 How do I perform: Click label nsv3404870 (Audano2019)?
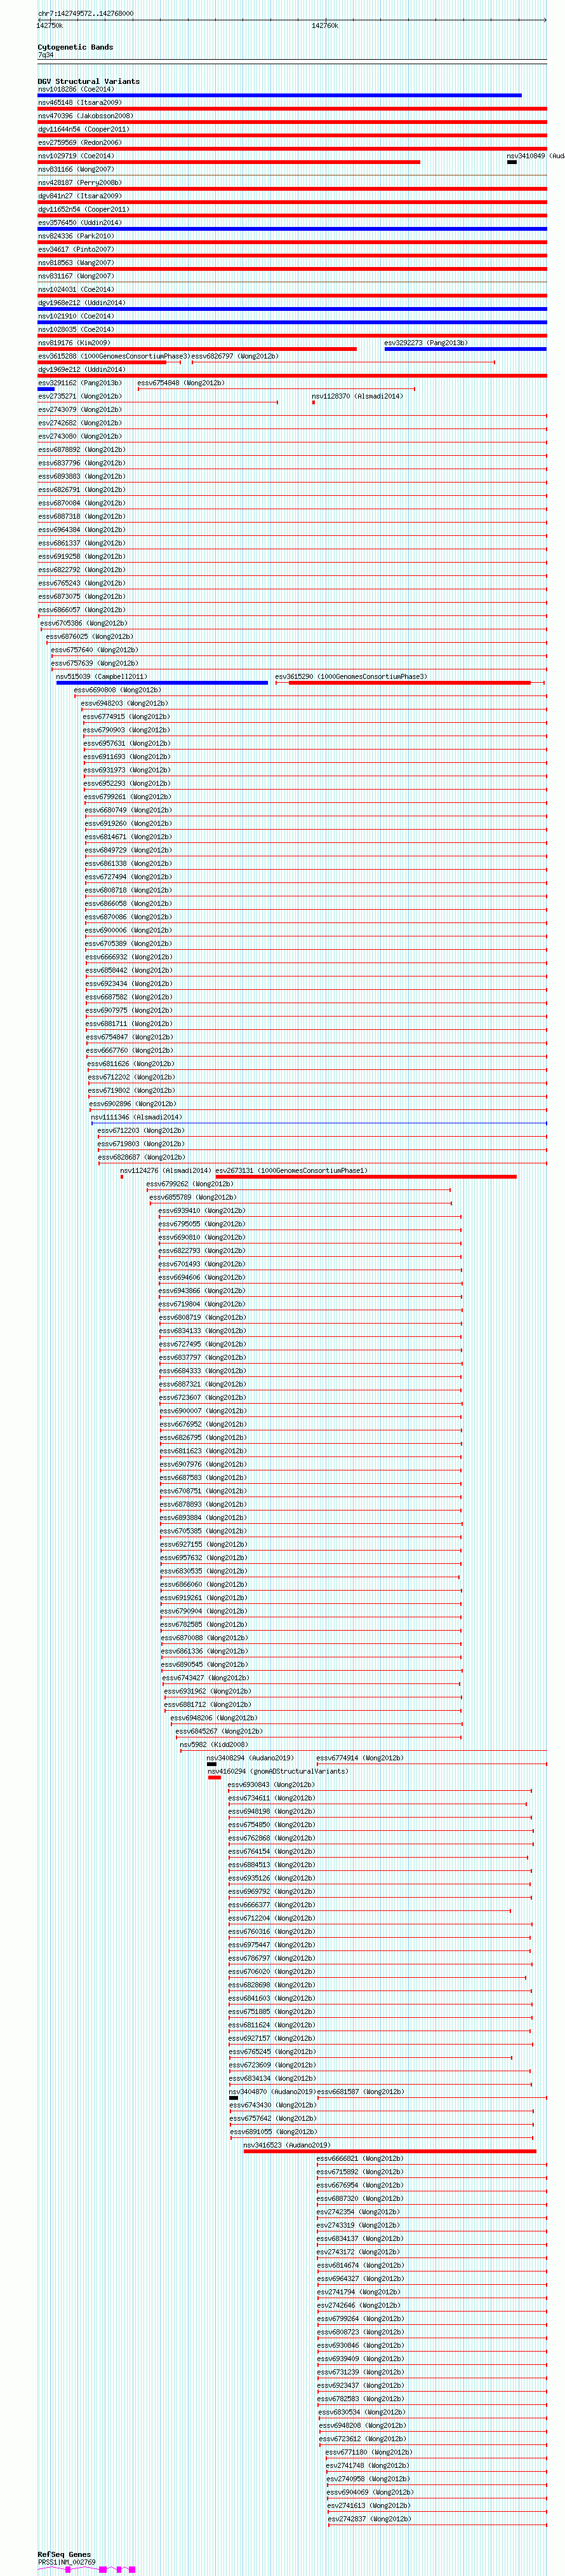click(x=272, y=2091)
